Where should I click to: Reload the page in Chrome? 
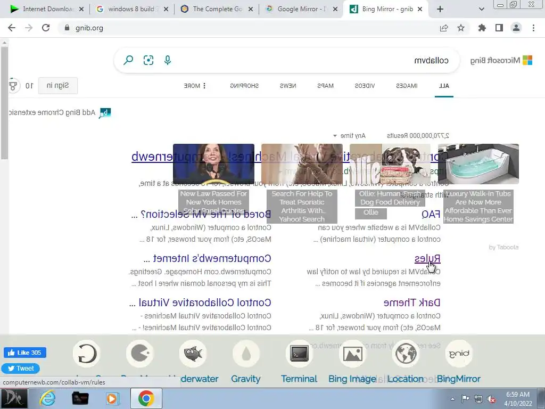click(46, 28)
